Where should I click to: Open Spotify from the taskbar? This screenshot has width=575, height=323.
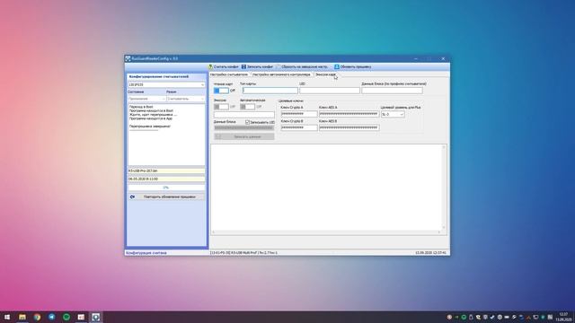66,317
